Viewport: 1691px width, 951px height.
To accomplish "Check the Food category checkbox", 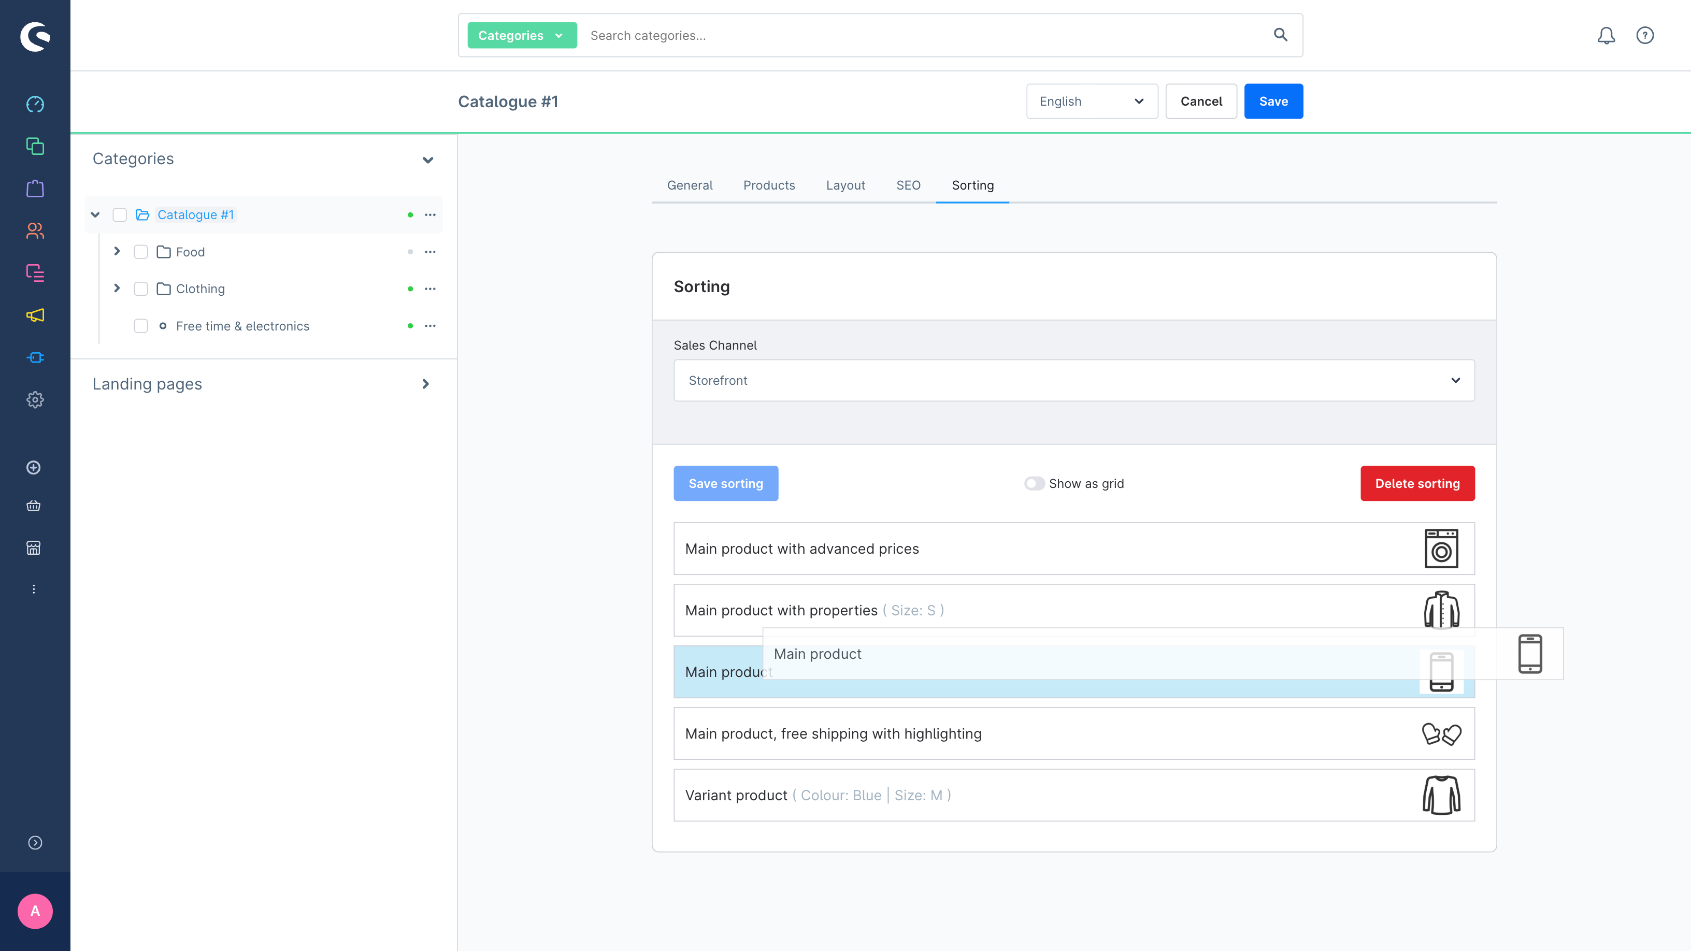I will click(x=140, y=252).
